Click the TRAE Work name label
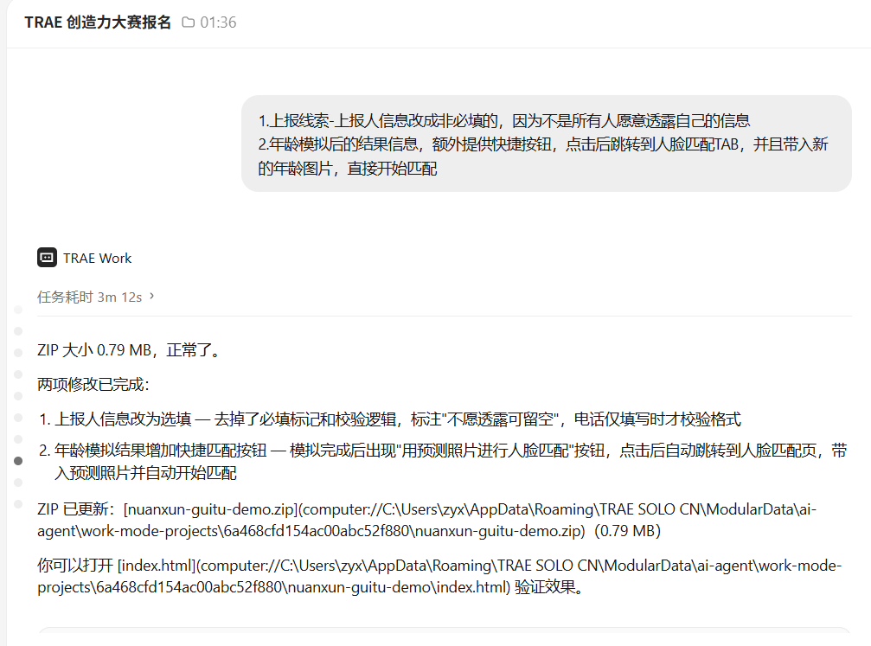 97,259
